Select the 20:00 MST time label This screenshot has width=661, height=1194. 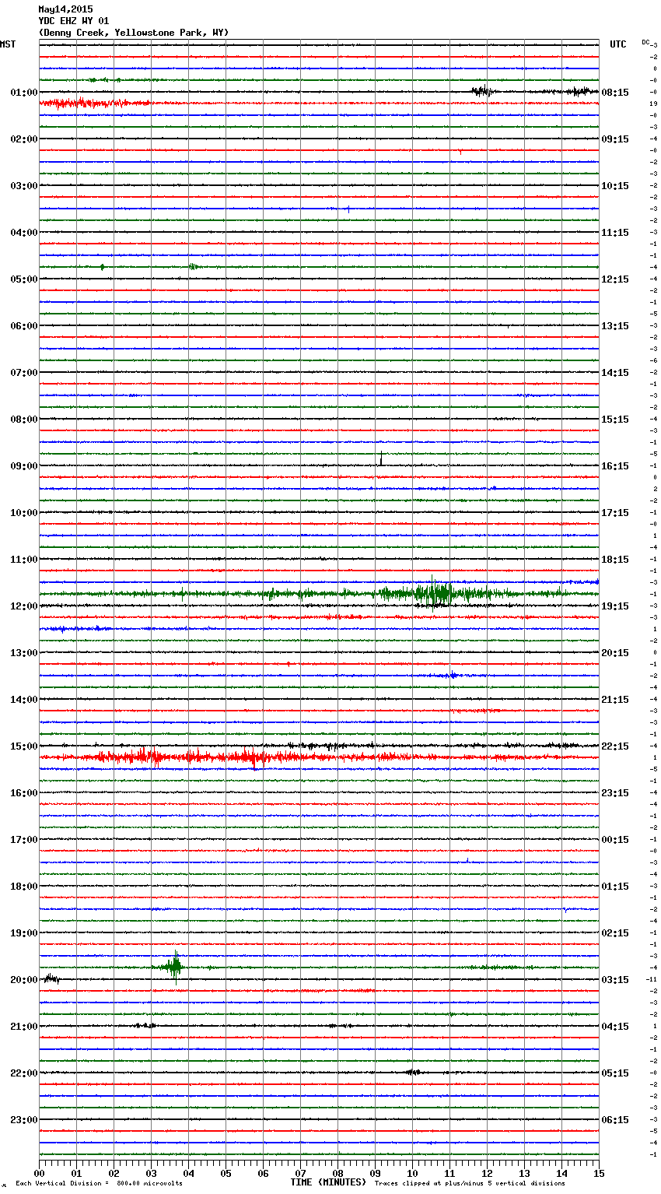click(x=24, y=980)
